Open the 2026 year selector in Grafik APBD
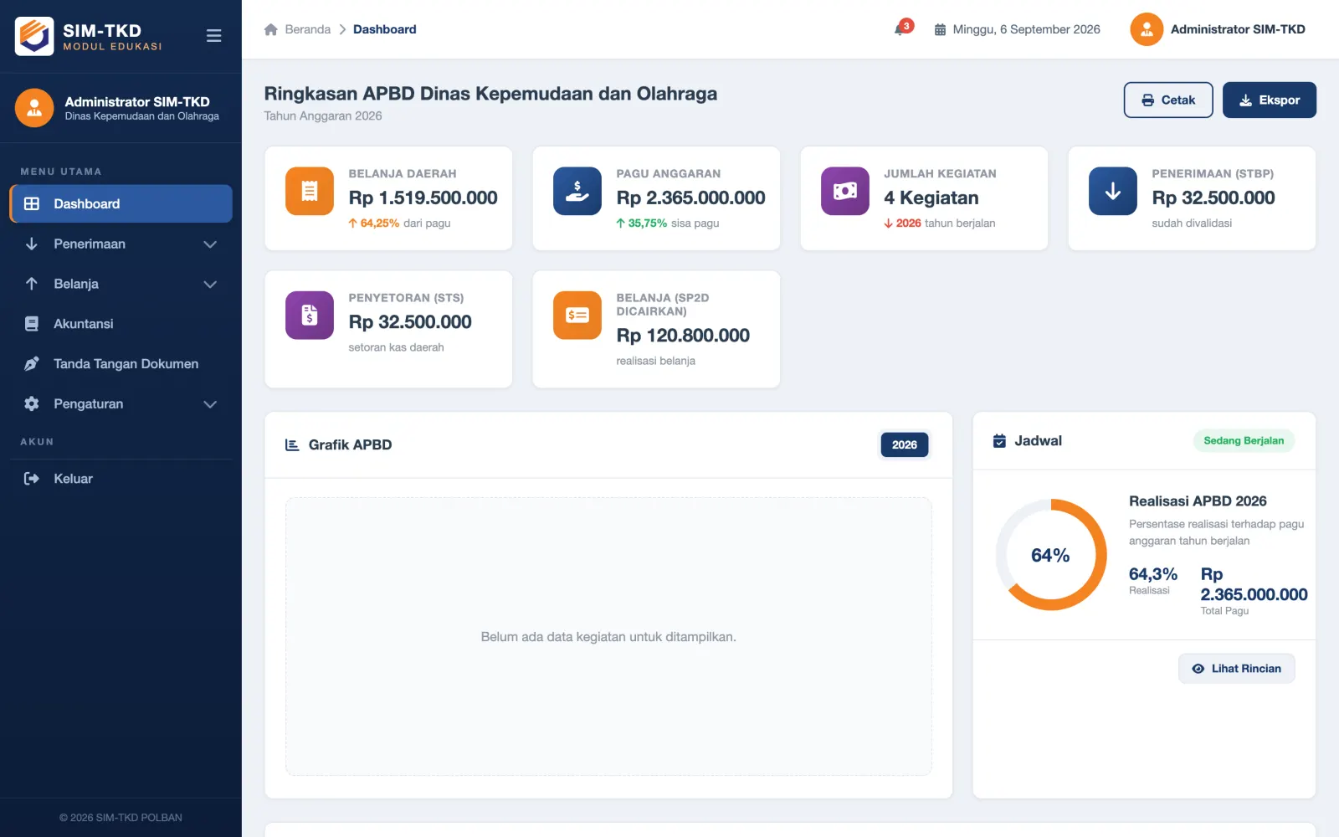 [x=904, y=445]
